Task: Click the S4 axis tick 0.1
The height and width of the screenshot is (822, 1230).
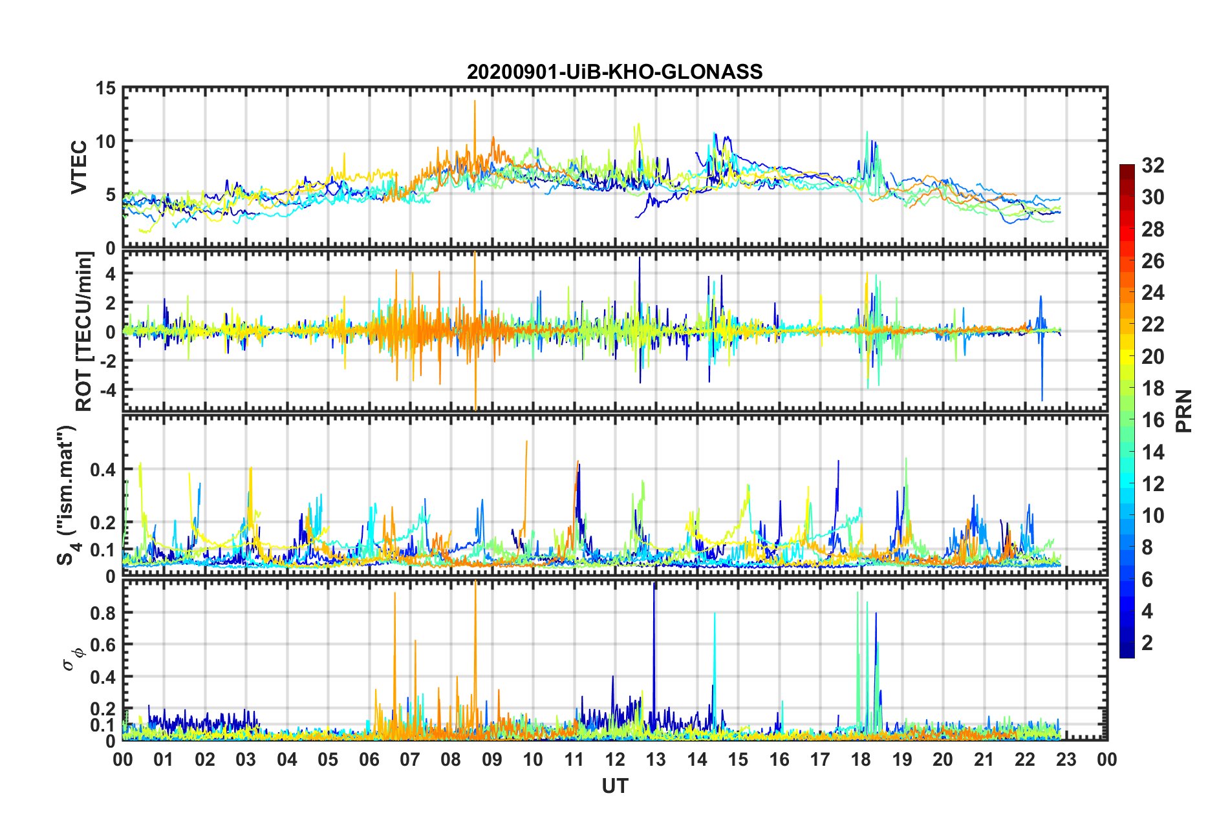Action: (103, 550)
